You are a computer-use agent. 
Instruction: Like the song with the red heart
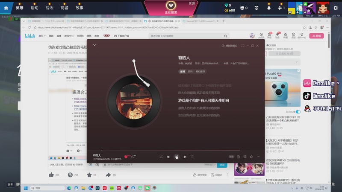[126, 157]
